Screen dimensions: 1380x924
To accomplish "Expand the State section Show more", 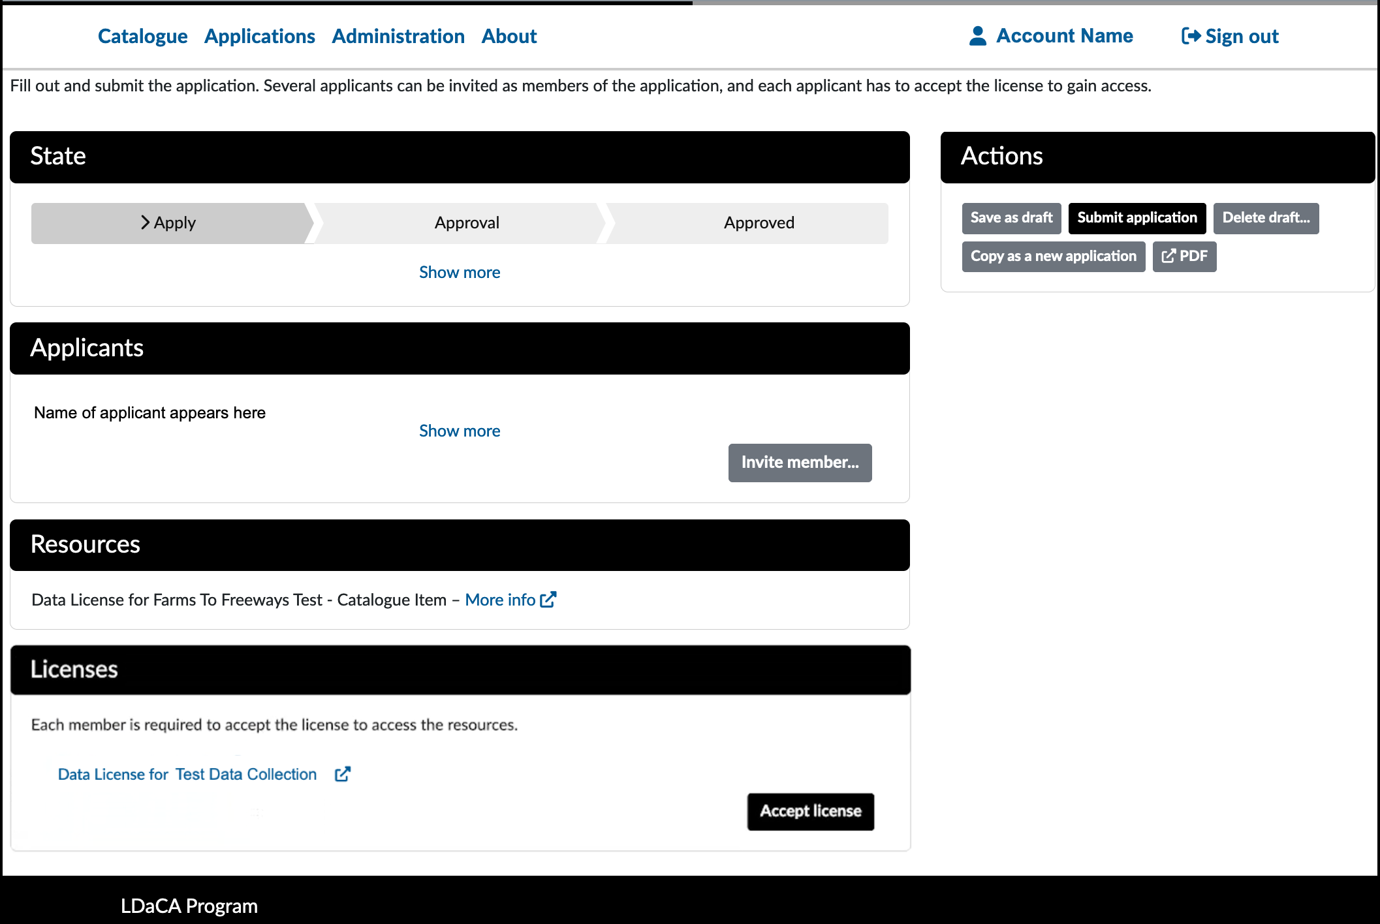I will pyautogui.click(x=460, y=272).
